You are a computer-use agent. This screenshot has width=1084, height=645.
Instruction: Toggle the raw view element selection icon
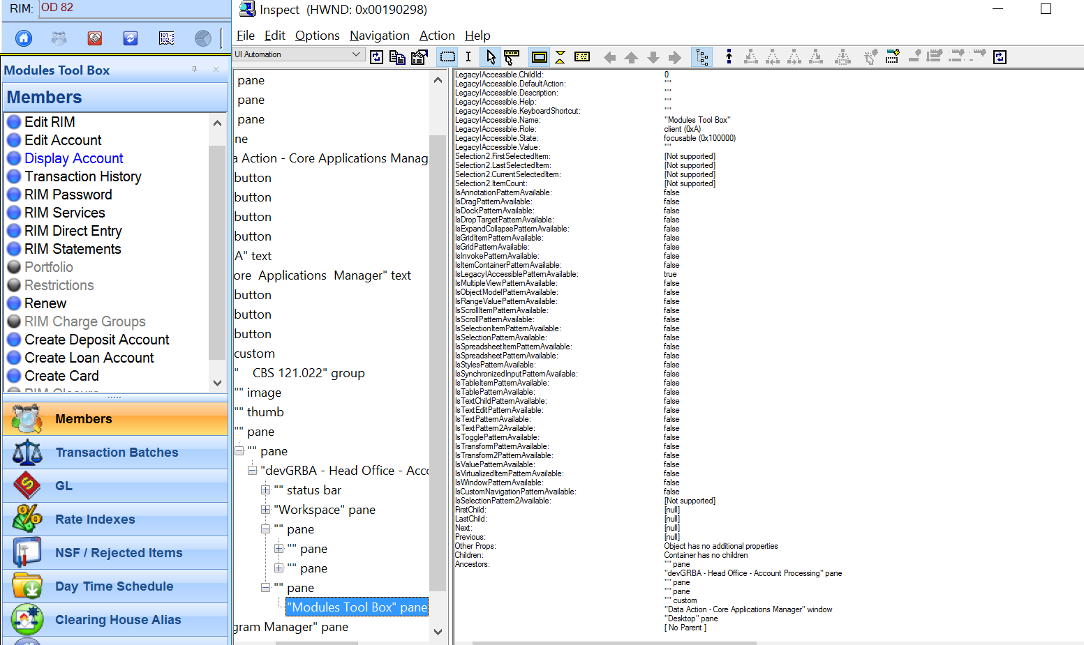click(x=582, y=56)
